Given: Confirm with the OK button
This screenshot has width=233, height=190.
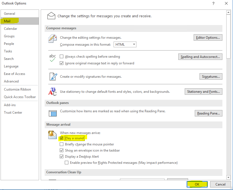Looking at the screenshot, I should coord(197,184).
